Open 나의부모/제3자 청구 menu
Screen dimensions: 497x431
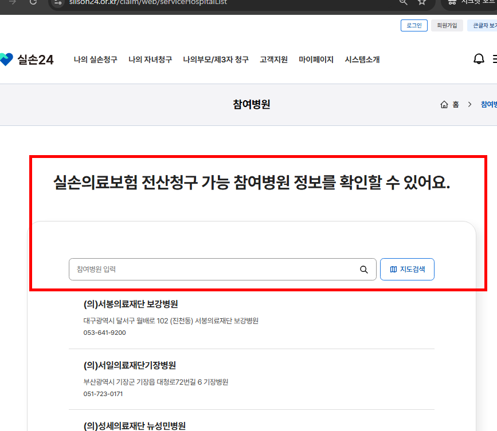pyautogui.click(x=216, y=60)
